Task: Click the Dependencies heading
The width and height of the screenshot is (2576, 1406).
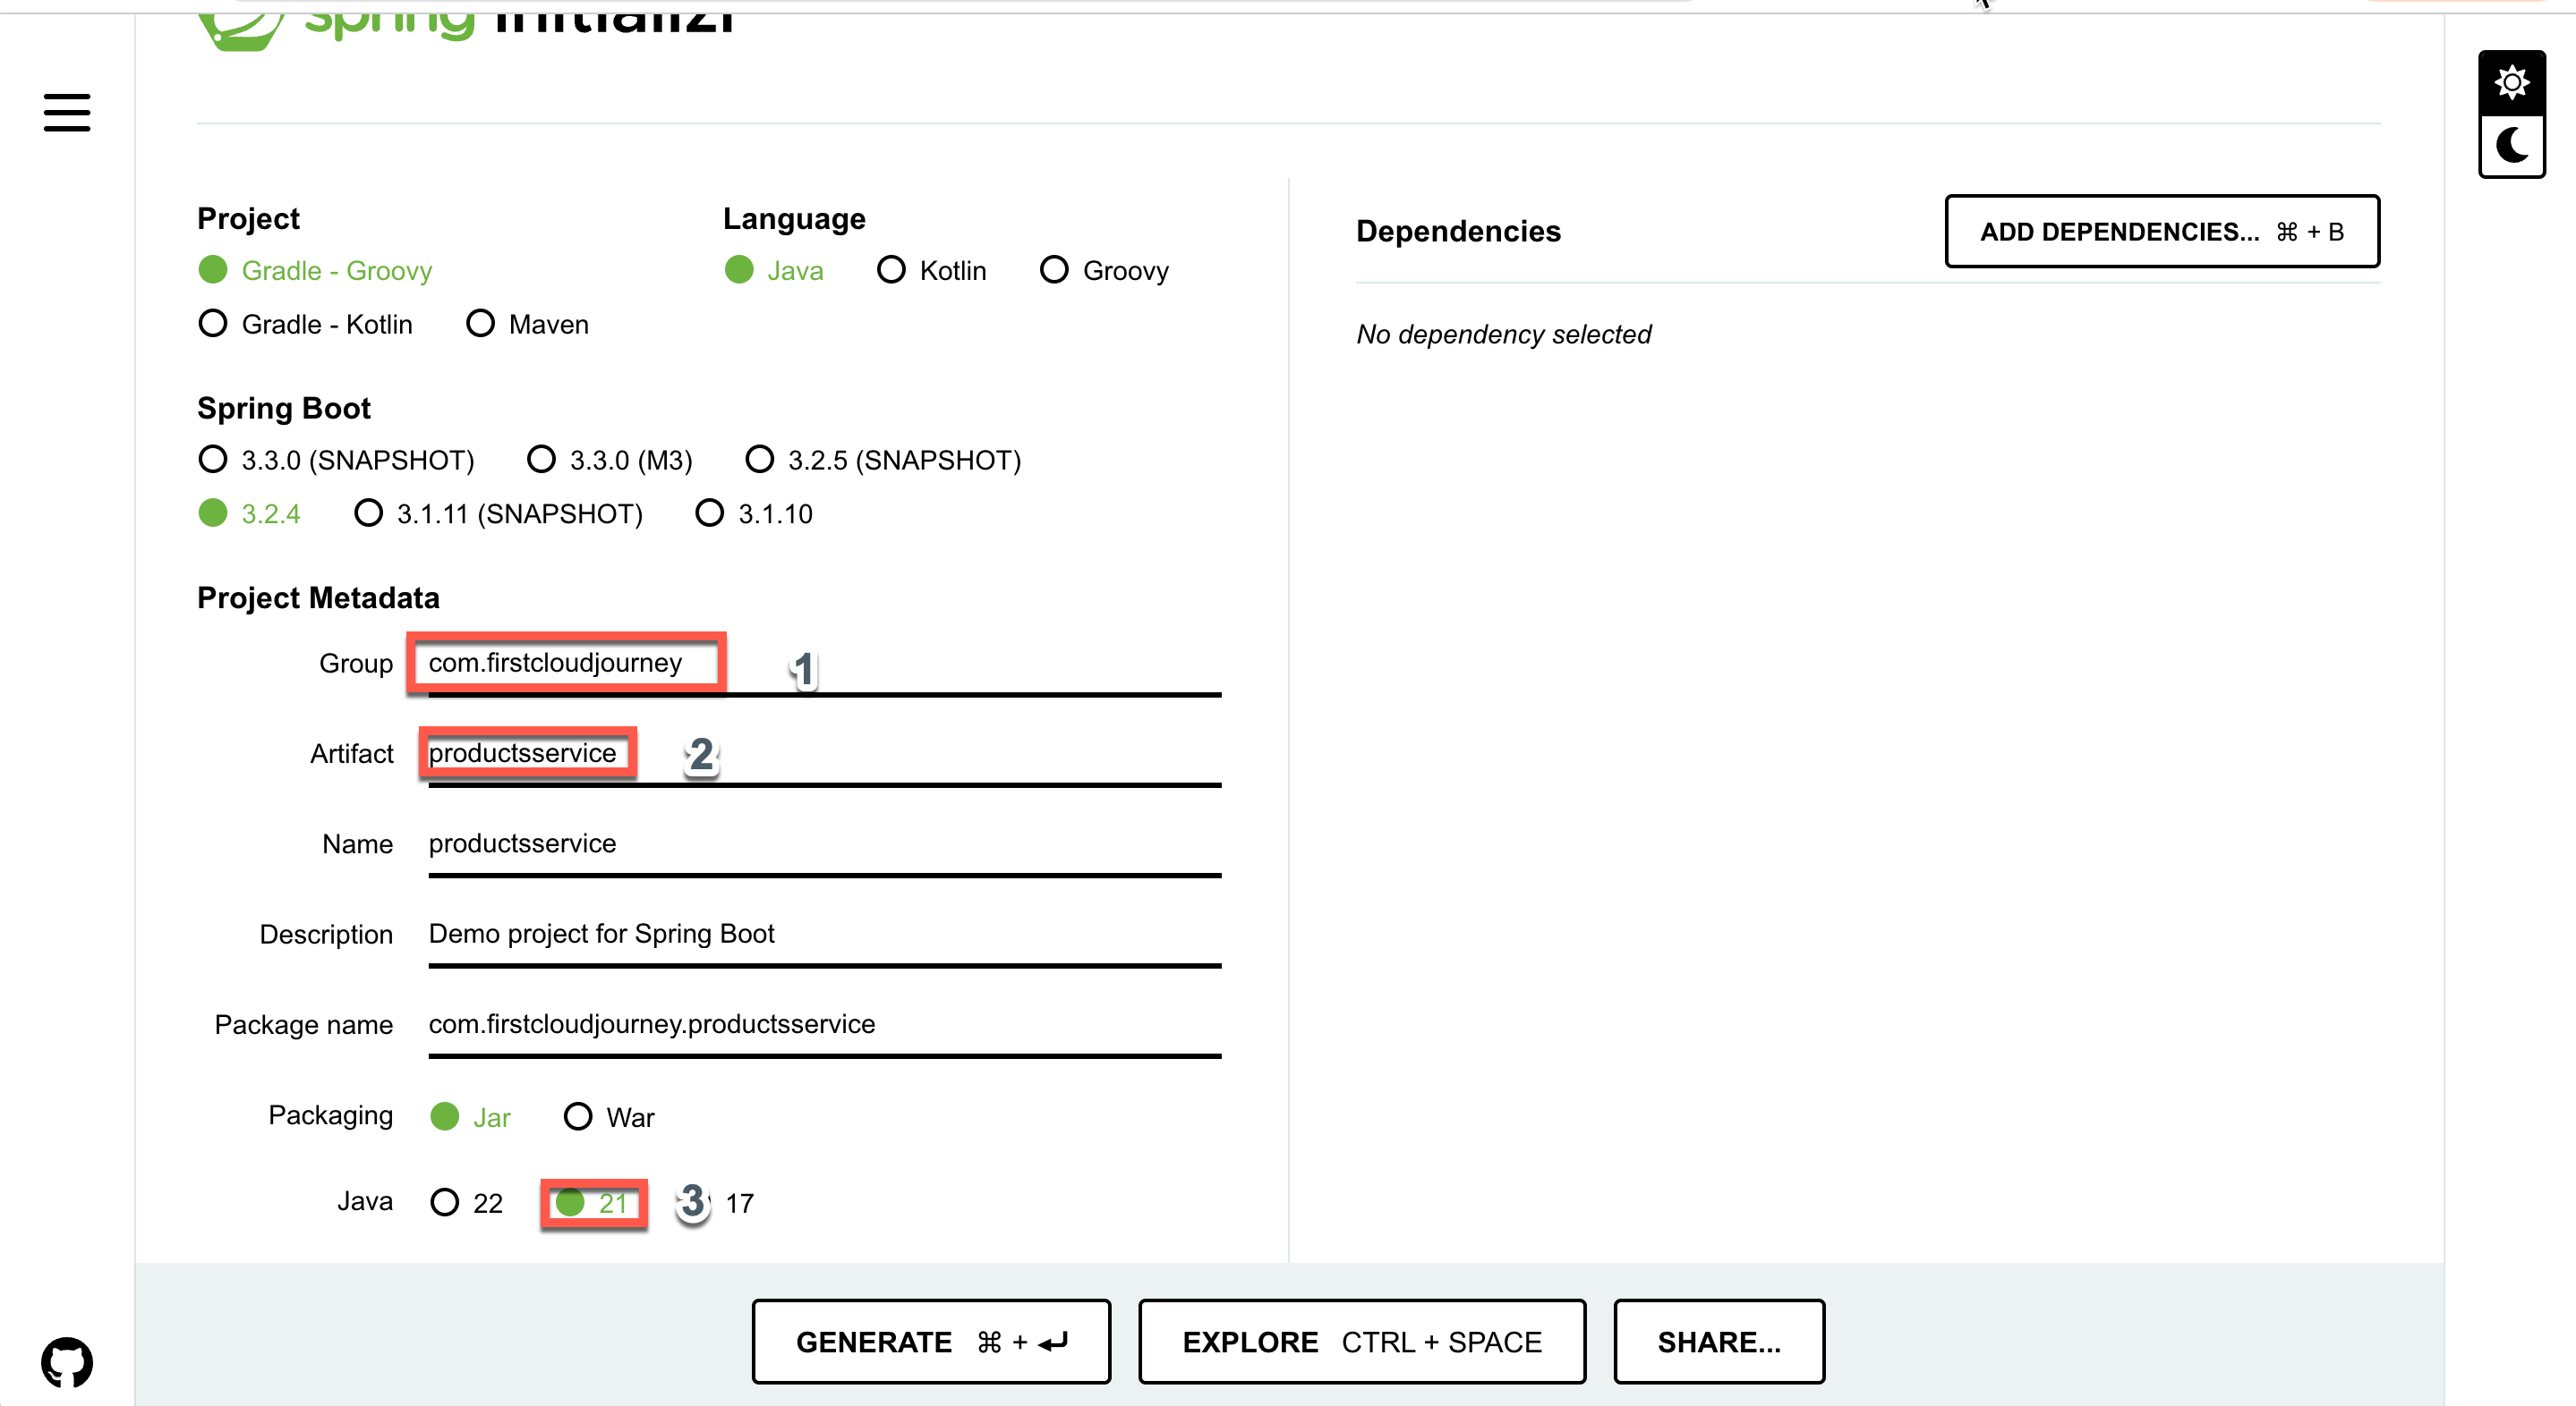Action: click(x=1458, y=231)
